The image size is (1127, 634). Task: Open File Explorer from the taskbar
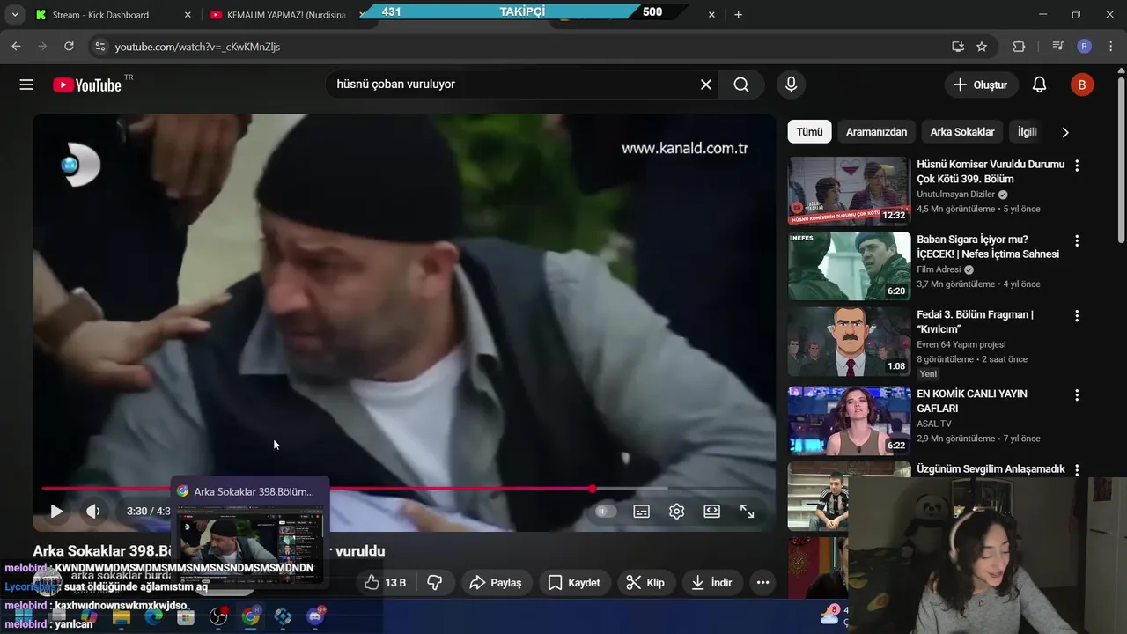122,616
